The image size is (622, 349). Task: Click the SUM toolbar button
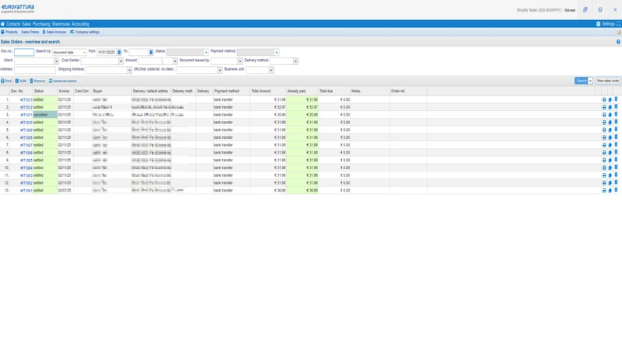[x=21, y=81]
